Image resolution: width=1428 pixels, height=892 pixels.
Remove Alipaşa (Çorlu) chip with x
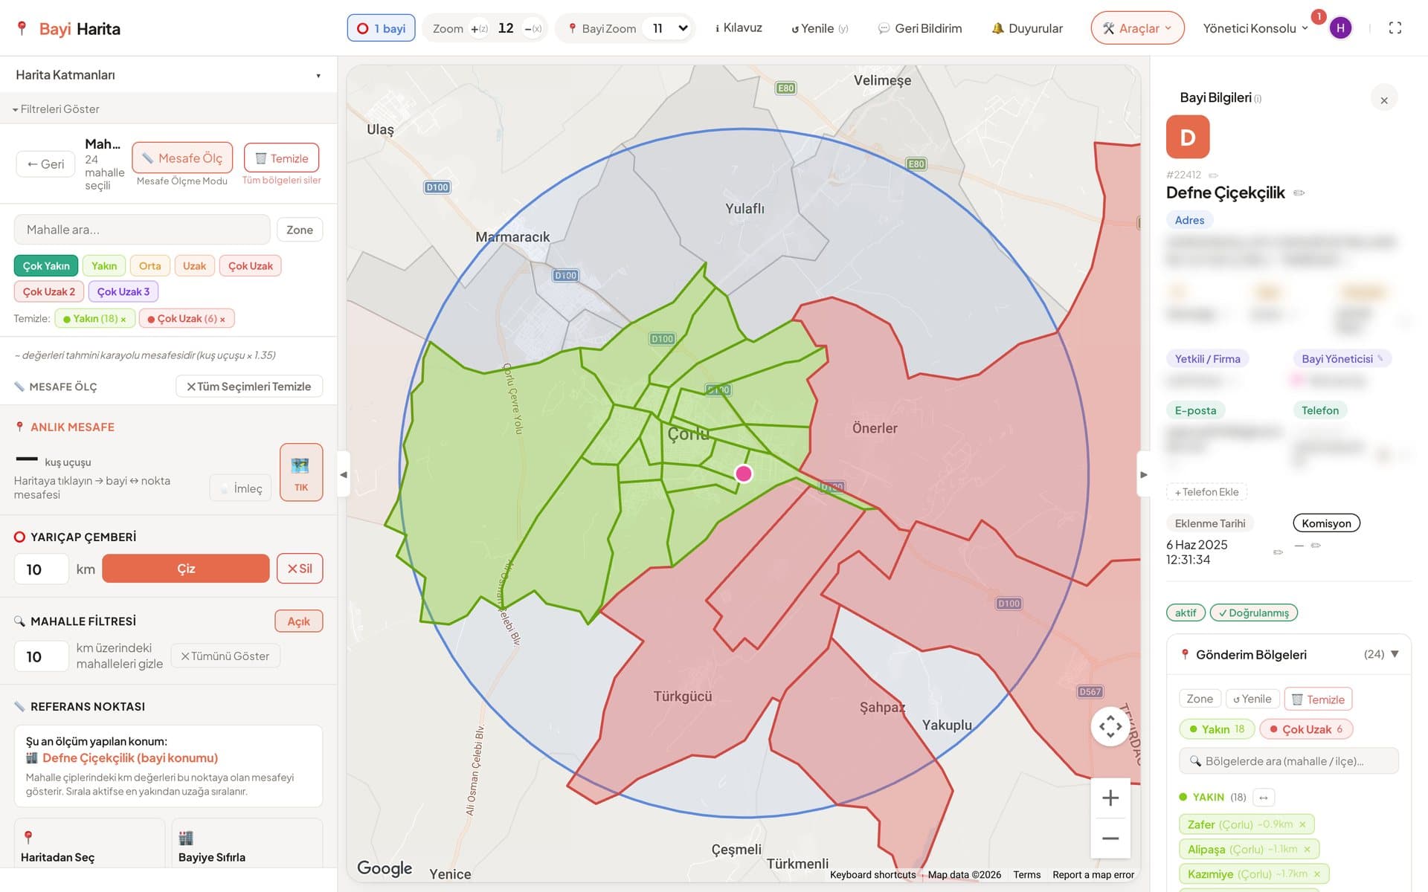click(1307, 850)
